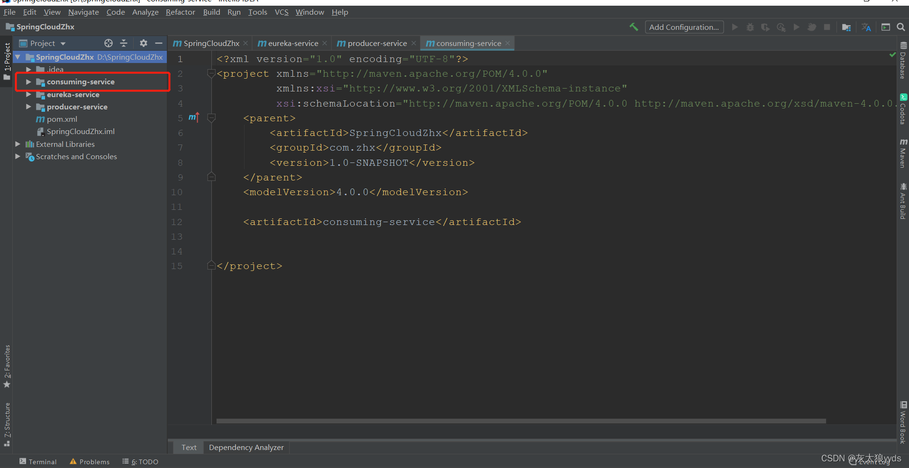
Task: Click the Stop square icon
Action: coord(827,27)
